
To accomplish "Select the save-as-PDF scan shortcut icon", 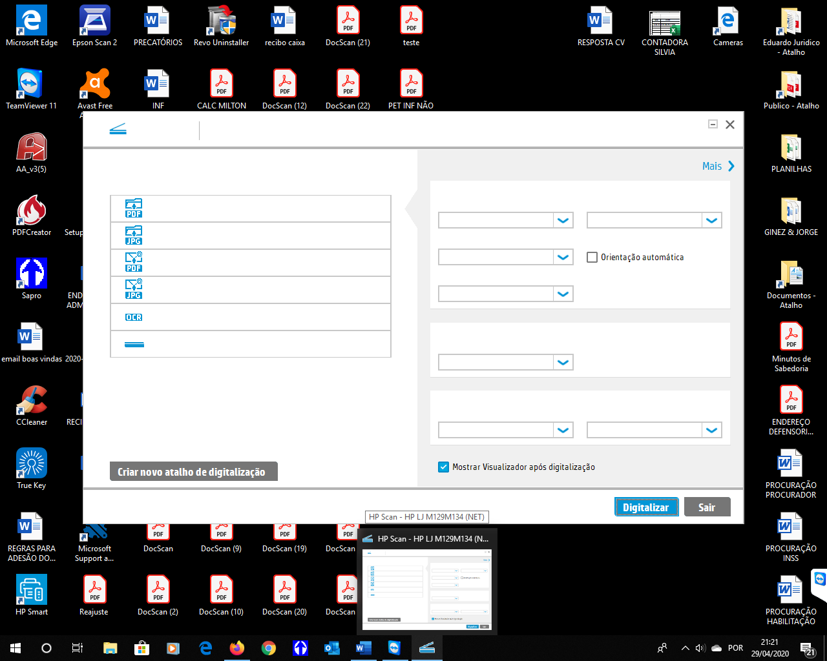I will coord(134,208).
